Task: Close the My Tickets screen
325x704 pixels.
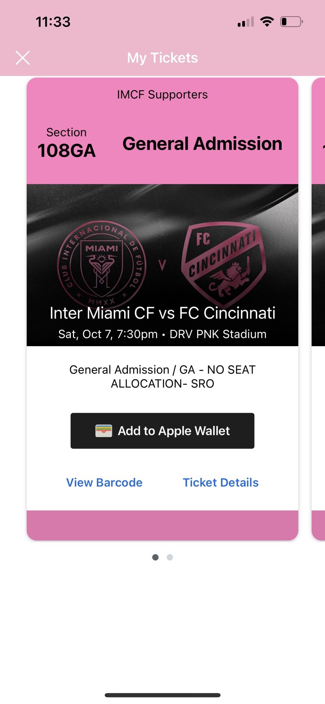Action: (23, 58)
